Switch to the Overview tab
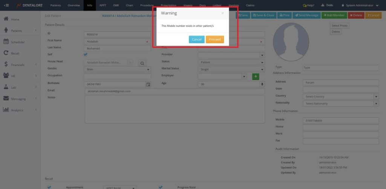Image resolution: width=386 pixels, height=189 pixels. click(x=74, y=5)
